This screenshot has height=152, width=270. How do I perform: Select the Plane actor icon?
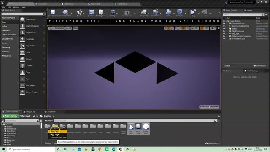22,79
